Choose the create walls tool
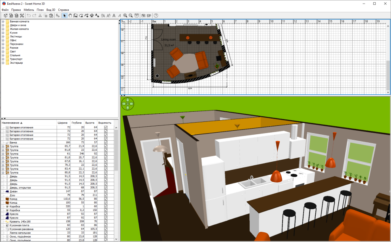Screen dimensions: 391x242 click(x=76, y=16)
